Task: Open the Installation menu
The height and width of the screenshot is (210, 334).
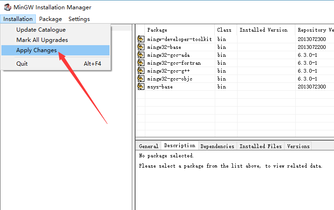Action: pos(18,19)
